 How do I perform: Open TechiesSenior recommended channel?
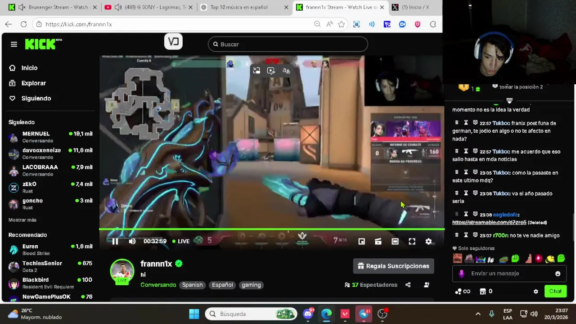point(50,266)
